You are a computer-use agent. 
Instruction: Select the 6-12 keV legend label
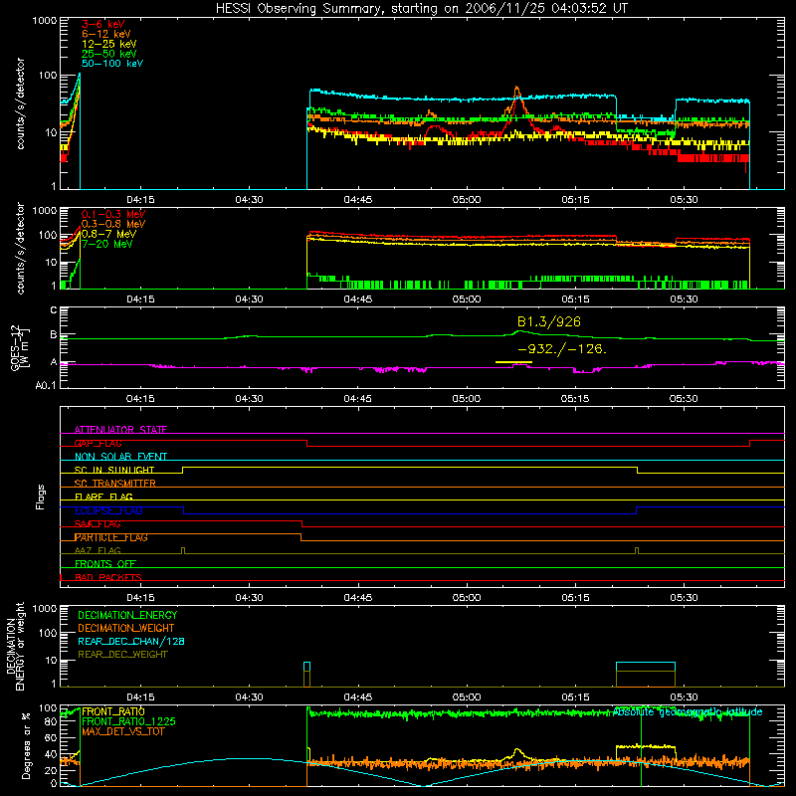pos(105,34)
